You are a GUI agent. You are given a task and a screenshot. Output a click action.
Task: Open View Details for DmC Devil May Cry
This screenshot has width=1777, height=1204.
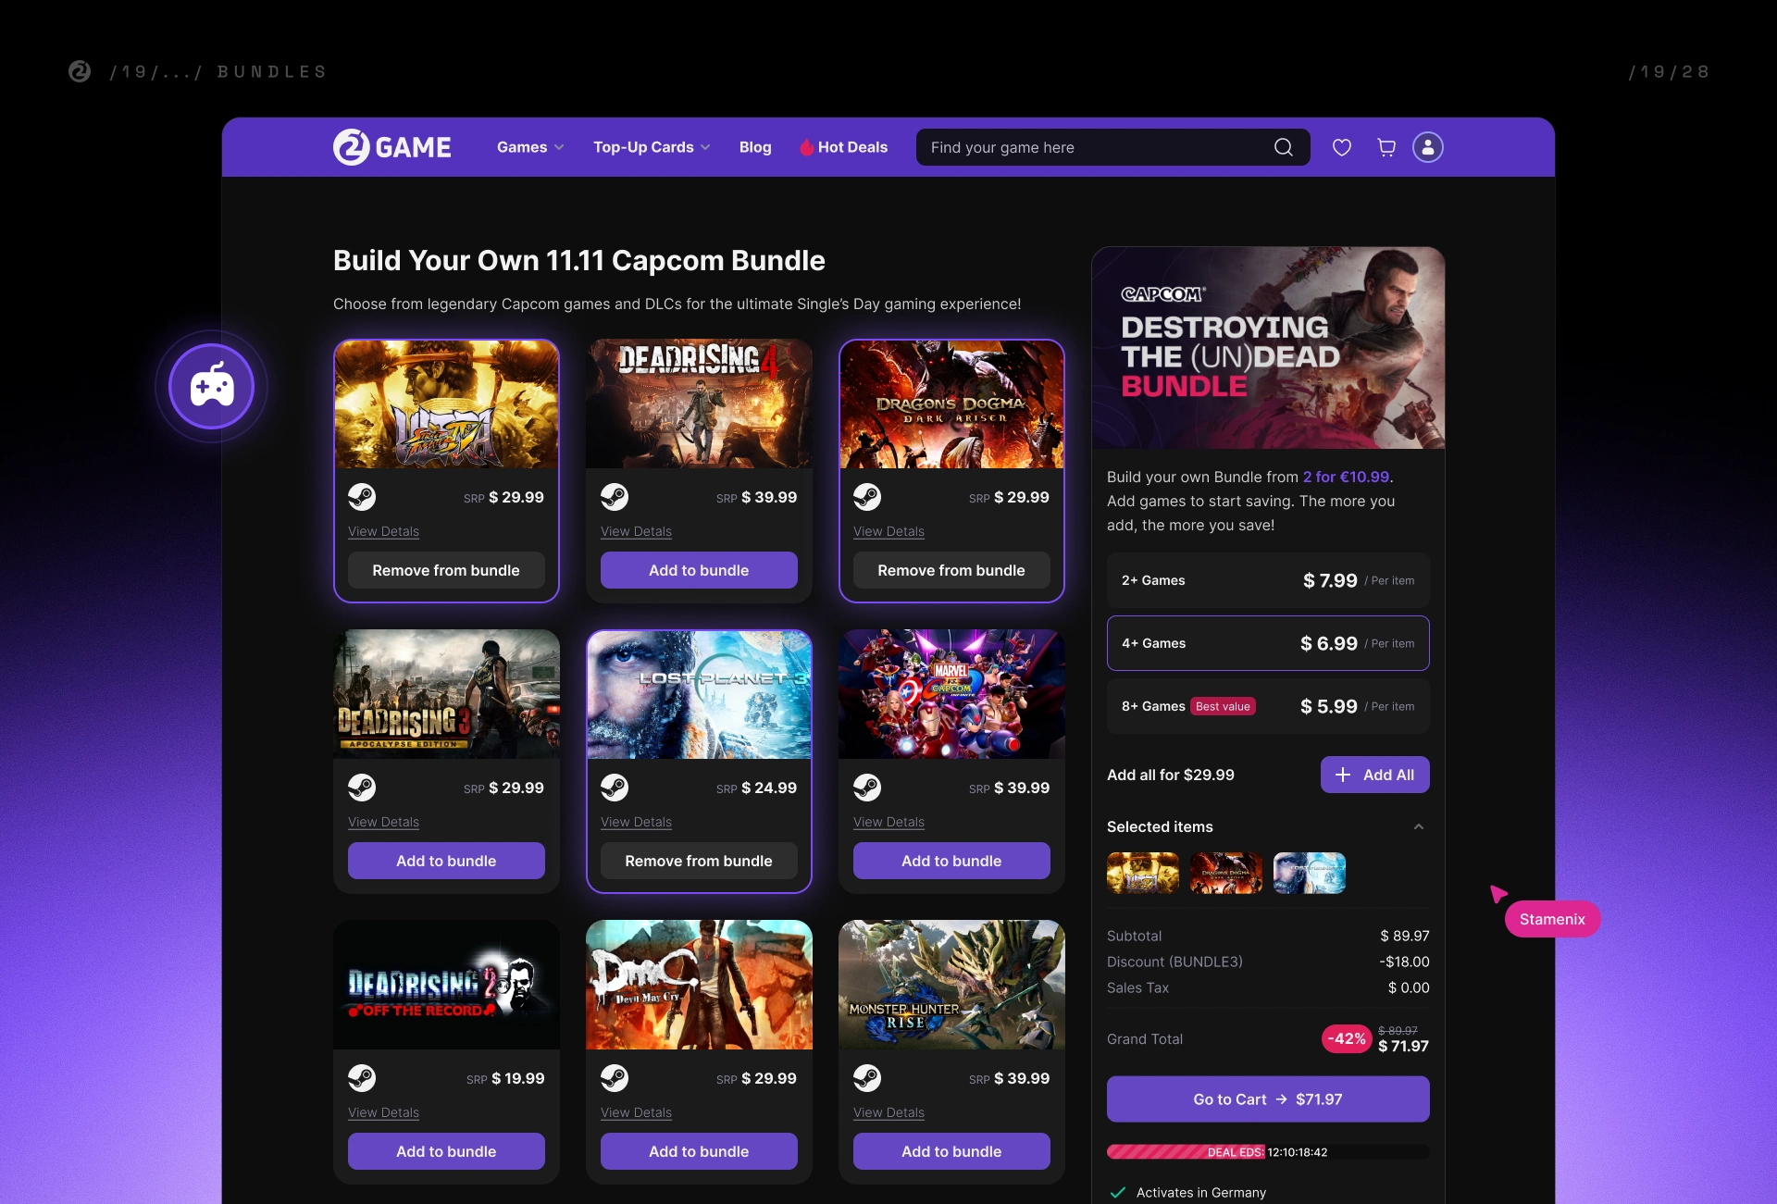[x=636, y=1112]
